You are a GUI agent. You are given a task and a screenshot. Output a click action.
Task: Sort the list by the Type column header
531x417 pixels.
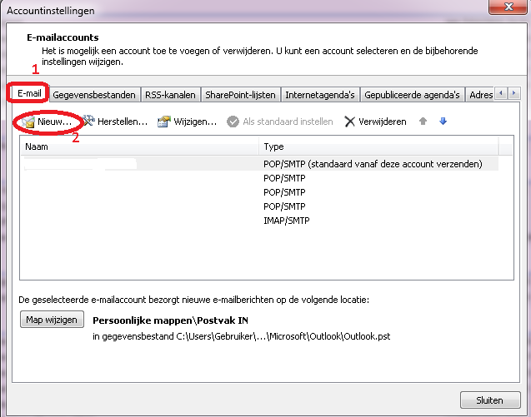(x=378, y=146)
